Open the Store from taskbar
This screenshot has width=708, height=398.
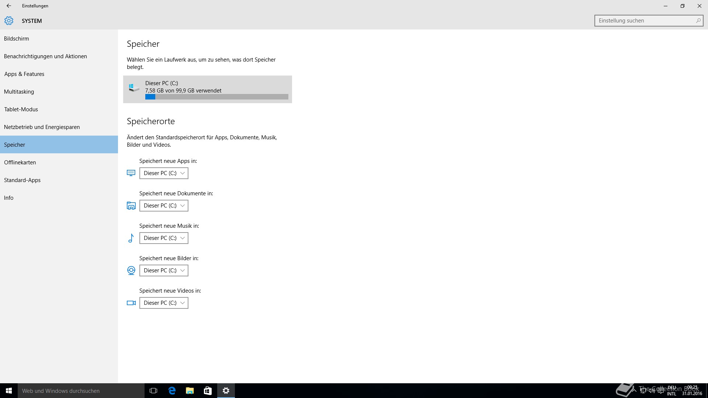point(208,391)
